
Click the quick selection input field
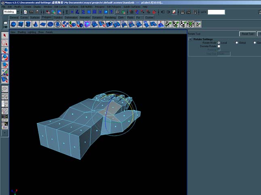[216, 12]
